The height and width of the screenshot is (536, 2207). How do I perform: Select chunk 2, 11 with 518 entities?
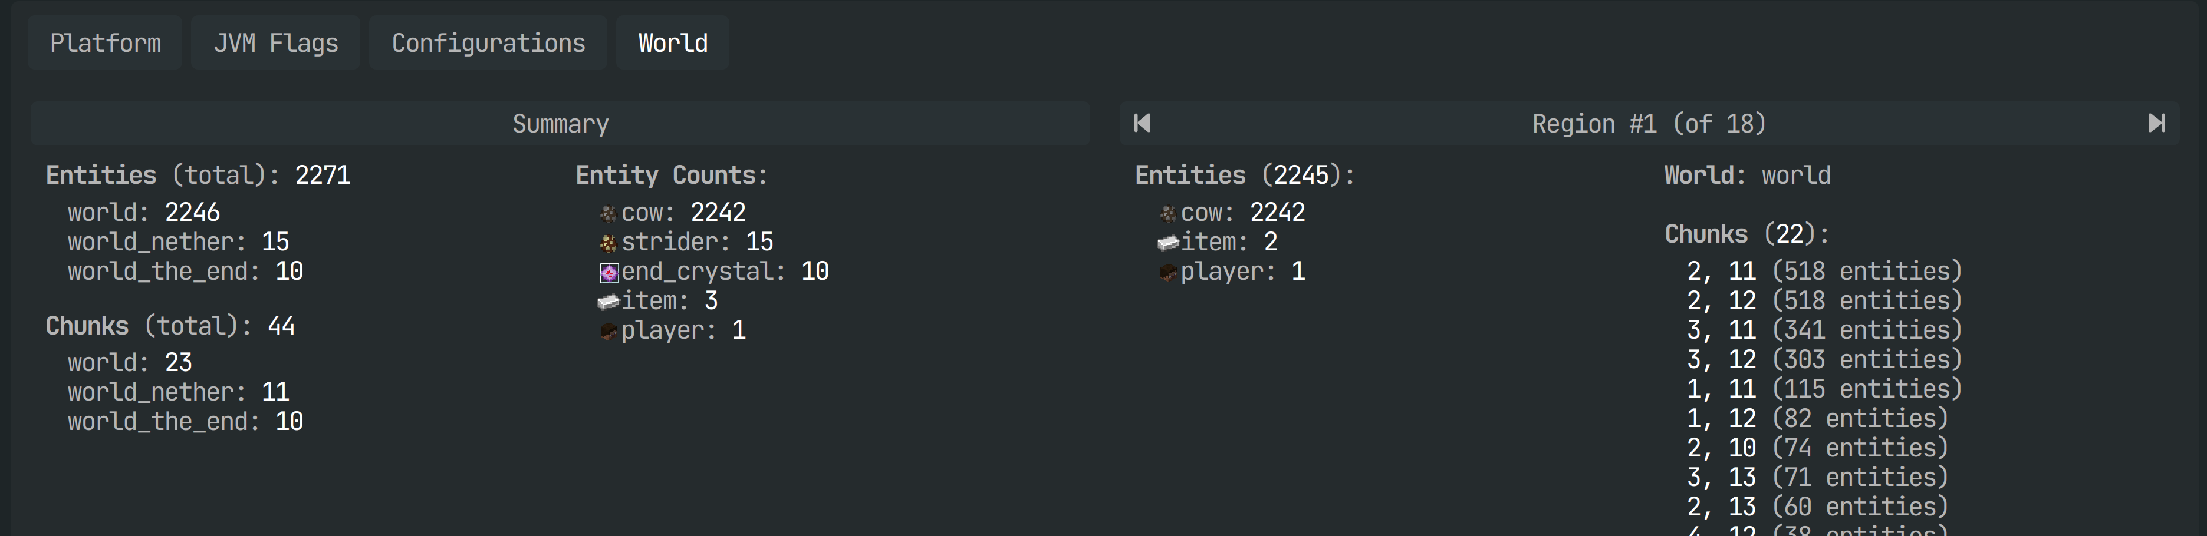coord(1824,272)
